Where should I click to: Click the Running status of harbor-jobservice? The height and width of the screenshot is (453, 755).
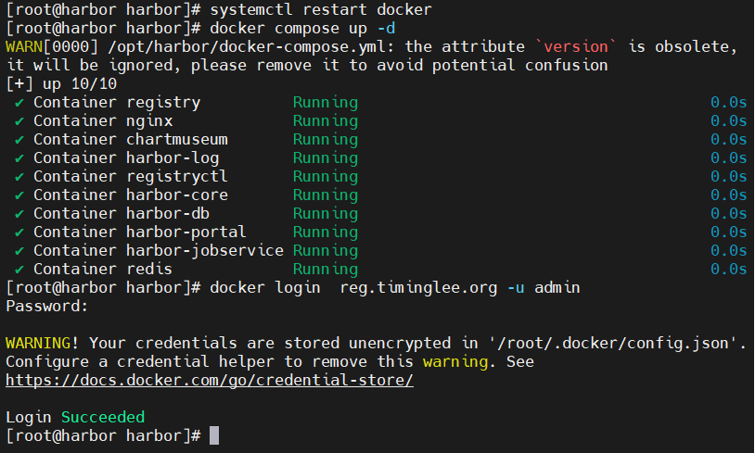(326, 251)
